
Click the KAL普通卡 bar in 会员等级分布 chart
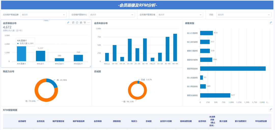tap(21, 54)
